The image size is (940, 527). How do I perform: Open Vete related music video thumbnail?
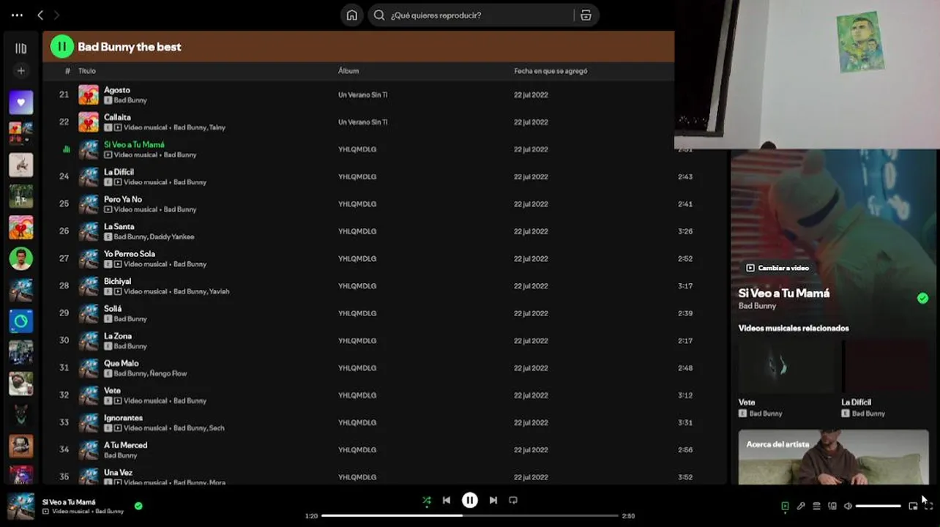(x=786, y=367)
